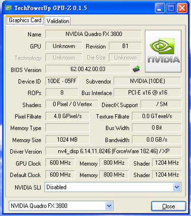Click the GPU field showing Unknown
The height and width of the screenshot is (216, 191).
tap(64, 46)
